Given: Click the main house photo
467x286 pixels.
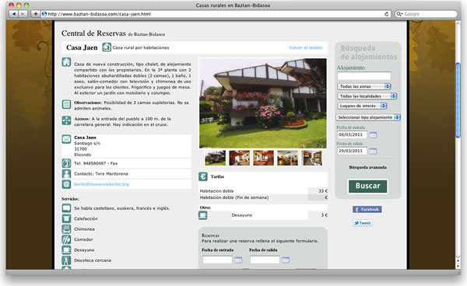Looking at the screenshot, I should pyautogui.click(x=263, y=103).
